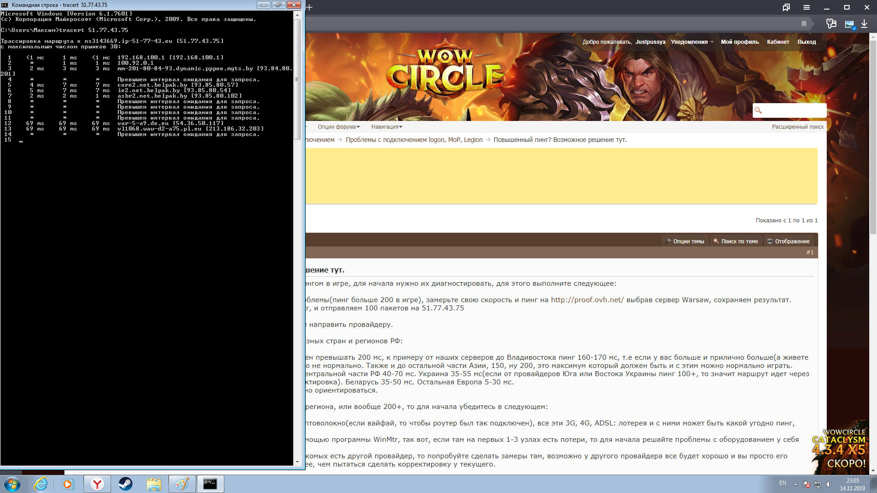Screen dimensions: 877x493
Task: Bookmark this page in address bar
Action: pyautogui.click(x=804, y=24)
